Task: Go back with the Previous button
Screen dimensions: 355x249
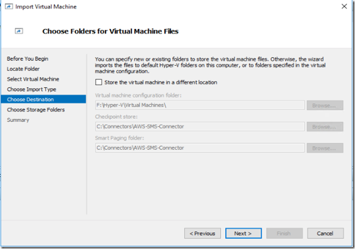Action: 202,233
